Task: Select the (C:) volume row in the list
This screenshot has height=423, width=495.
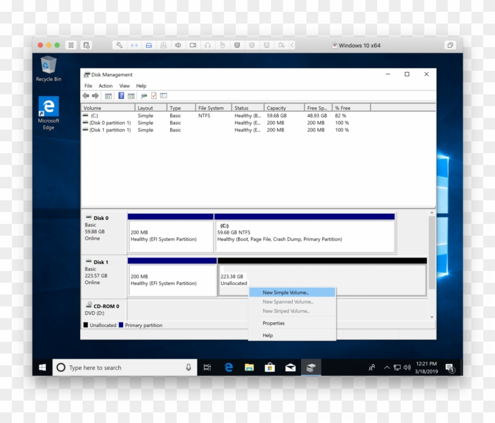Action: click(106, 115)
